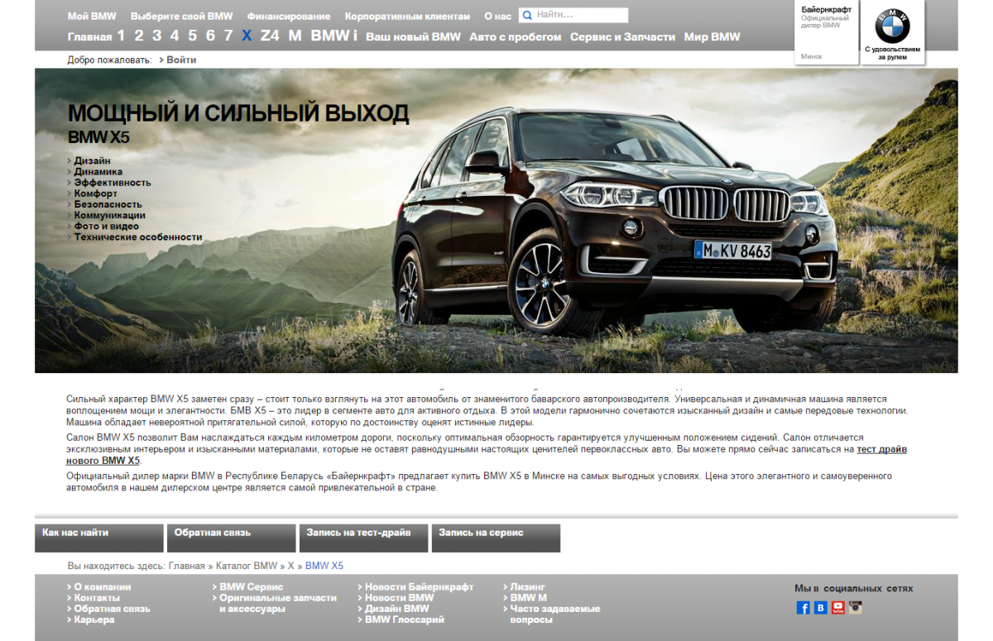993x641 pixels.
Task: Go to 'Главная' in breadcrumb
Action: pos(186,566)
